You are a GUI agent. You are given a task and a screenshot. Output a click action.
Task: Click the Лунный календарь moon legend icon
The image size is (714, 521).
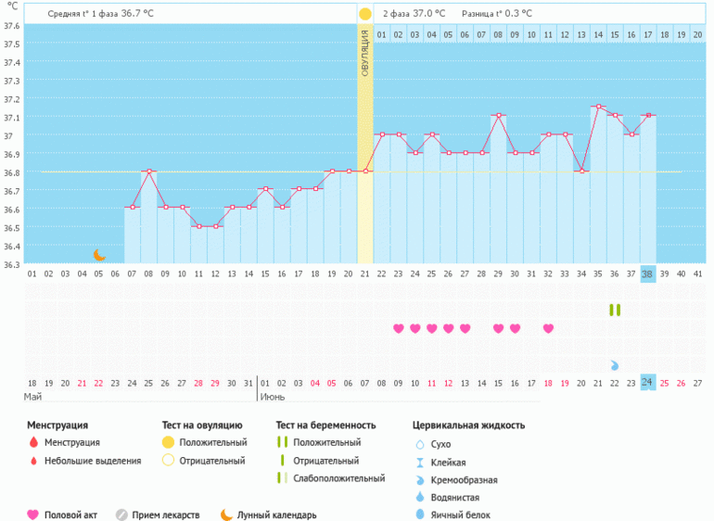225,515
